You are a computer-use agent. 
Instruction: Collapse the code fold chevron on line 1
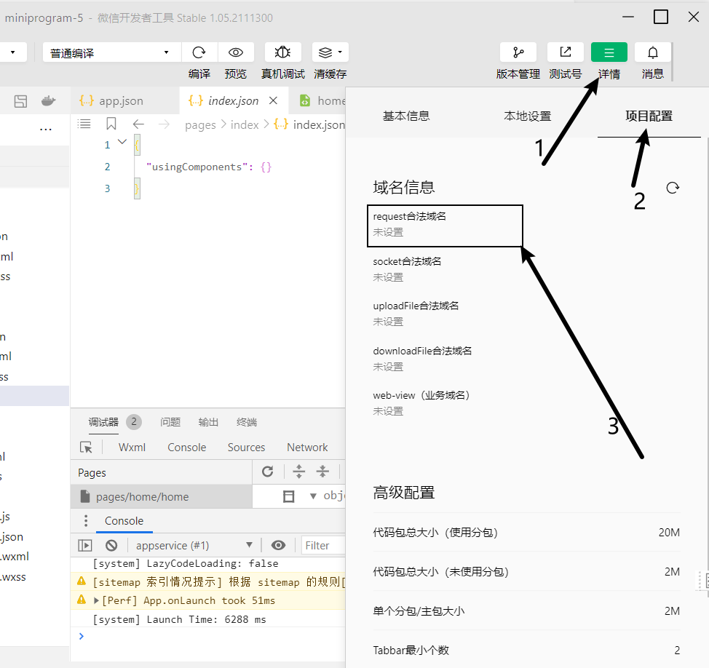click(122, 142)
